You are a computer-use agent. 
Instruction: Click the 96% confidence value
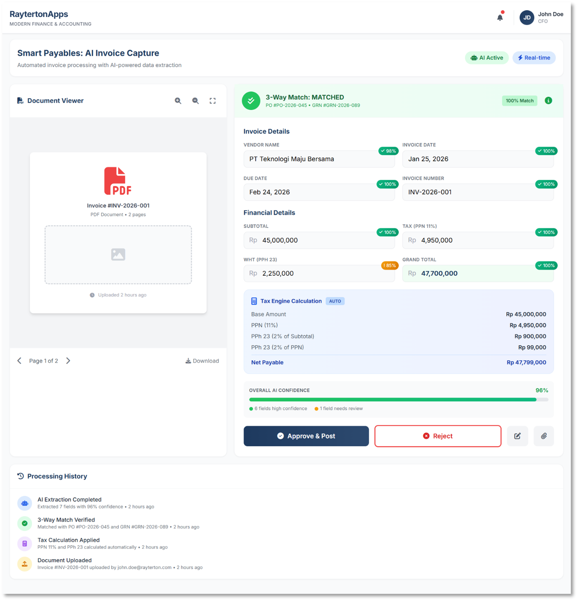(x=542, y=390)
